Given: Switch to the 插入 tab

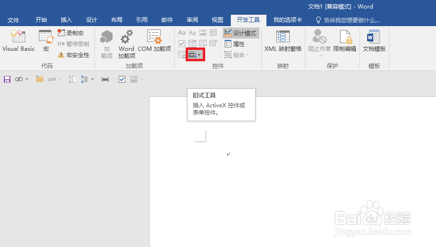Looking at the screenshot, I should click(x=66, y=20).
